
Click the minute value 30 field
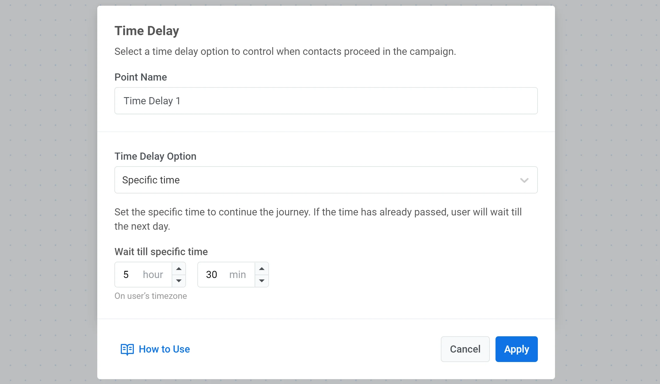point(212,275)
